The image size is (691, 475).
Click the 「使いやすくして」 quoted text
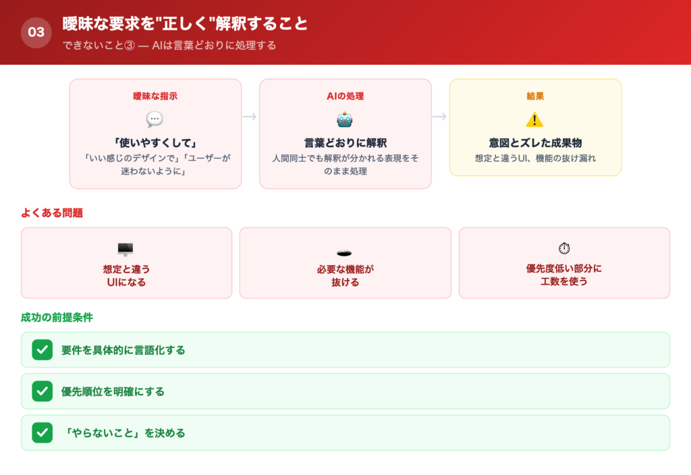coord(155,144)
